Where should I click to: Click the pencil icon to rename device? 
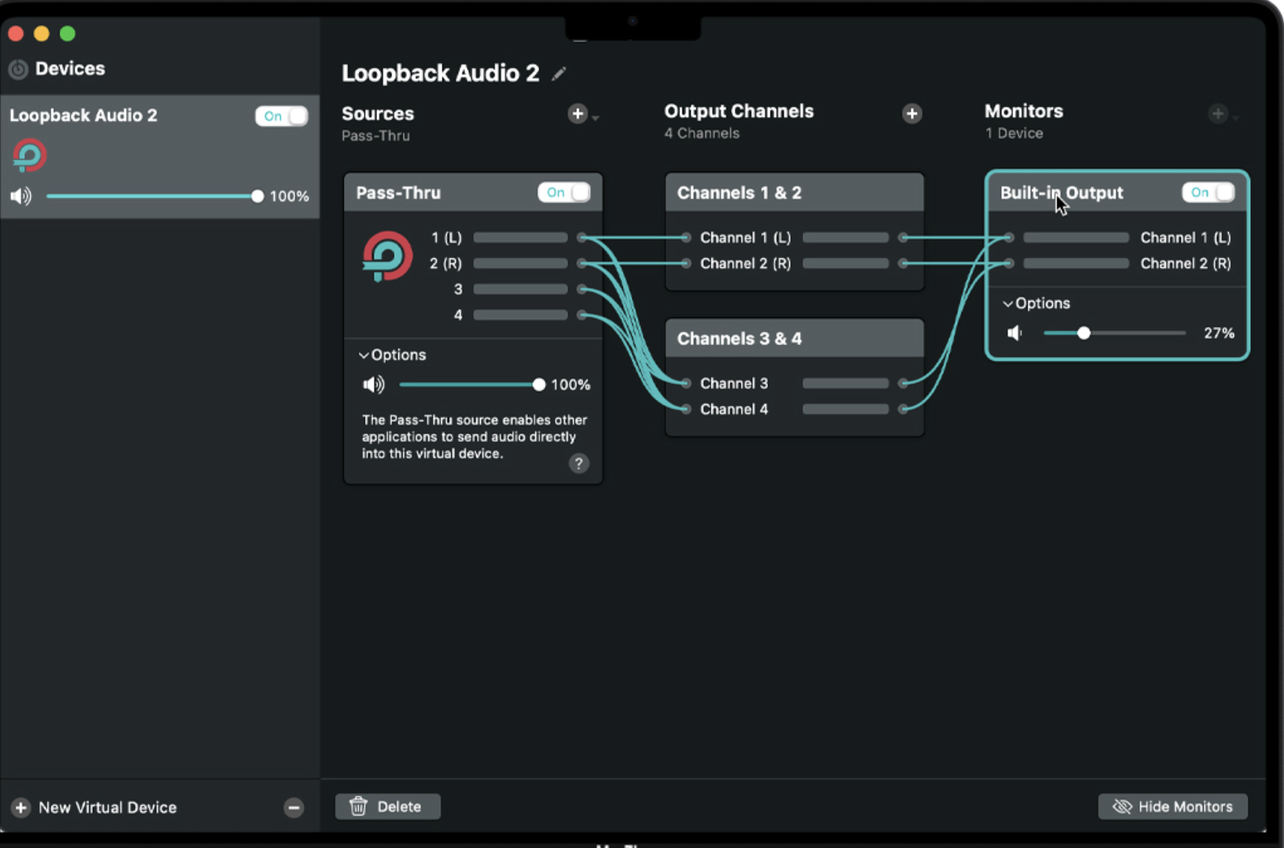click(559, 74)
